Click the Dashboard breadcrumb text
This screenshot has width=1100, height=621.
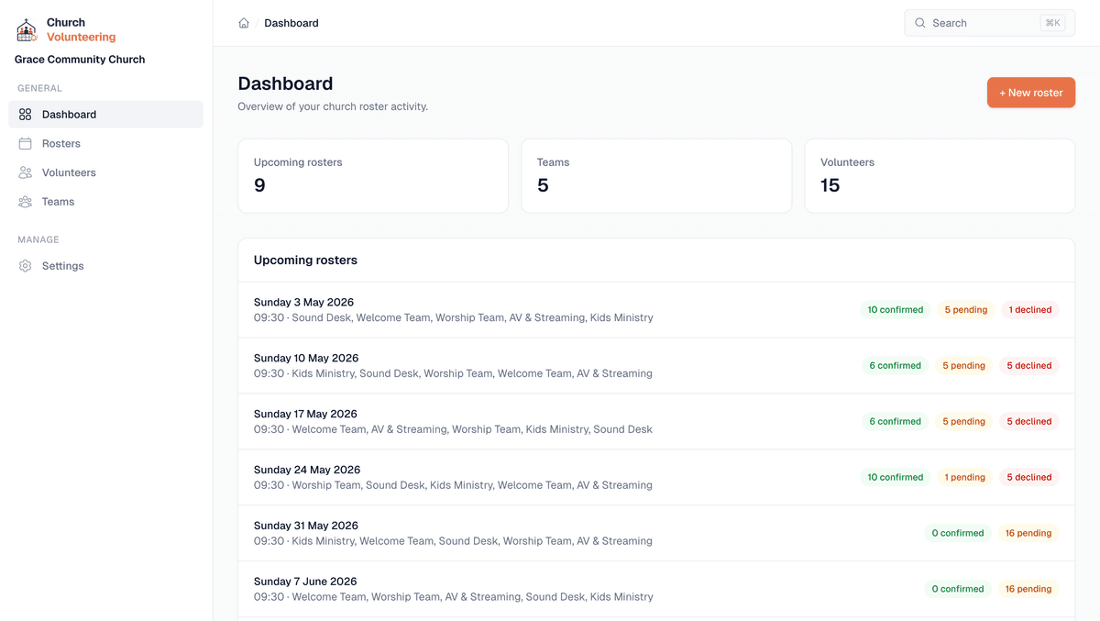(x=291, y=23)
